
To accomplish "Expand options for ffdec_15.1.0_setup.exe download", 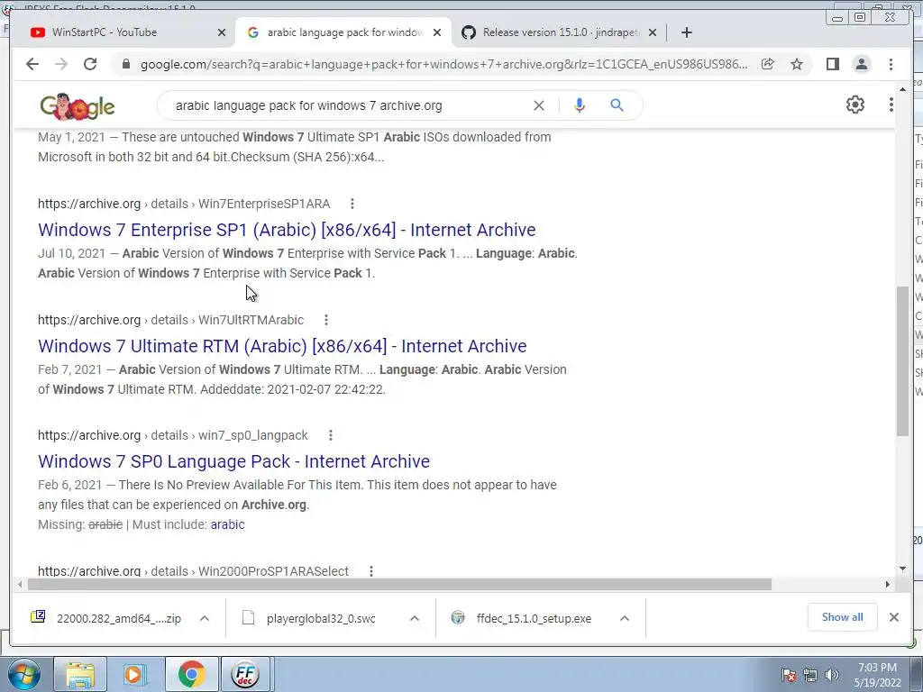I will (625, 618).
